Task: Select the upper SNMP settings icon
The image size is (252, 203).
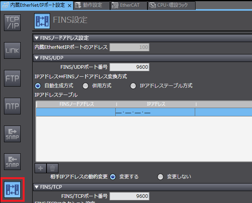Action: (x=12, y=134)
